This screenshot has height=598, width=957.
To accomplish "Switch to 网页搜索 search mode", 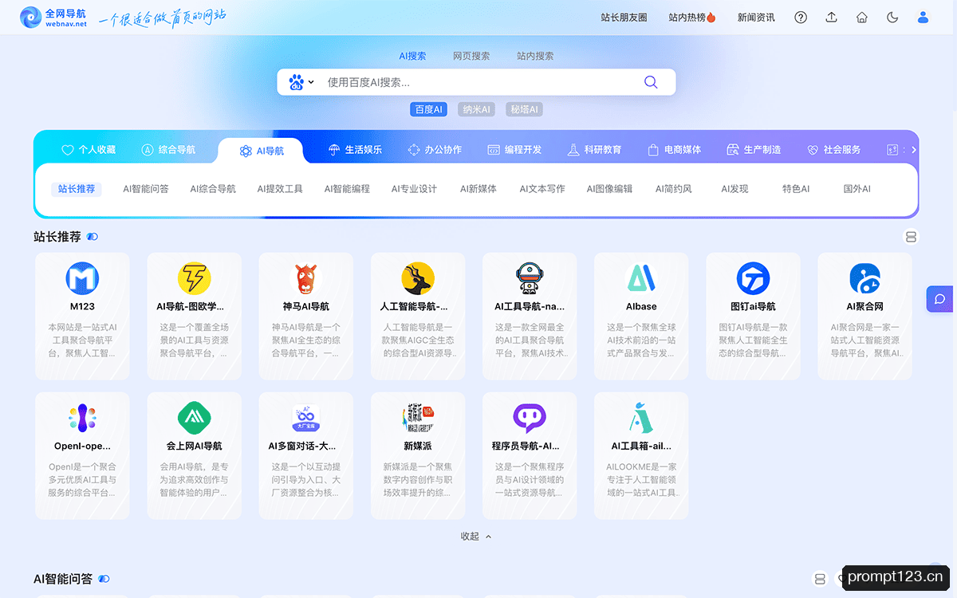I will click(x=471, y=56).
